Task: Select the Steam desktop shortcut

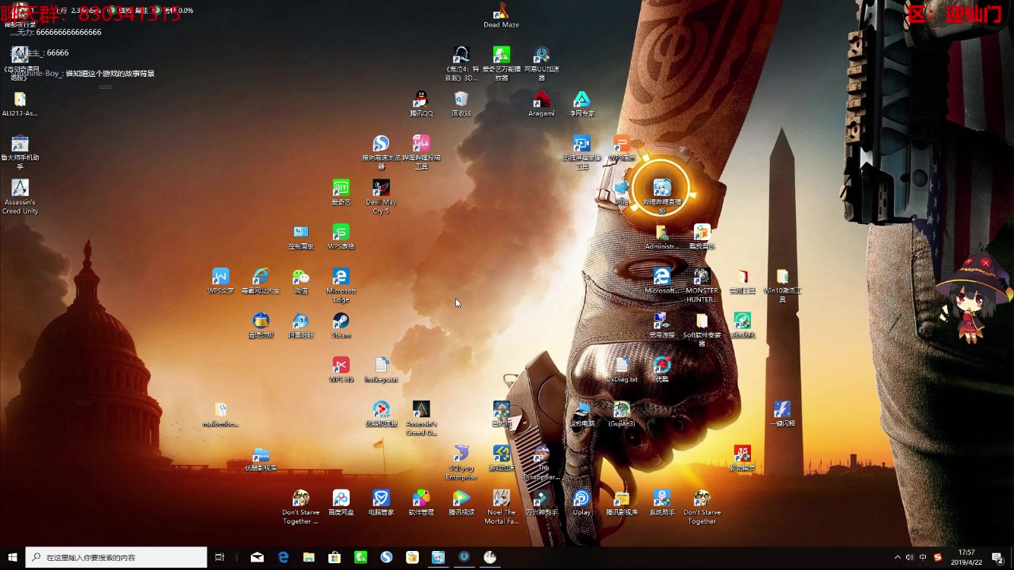Action: (x=341, y=326)
